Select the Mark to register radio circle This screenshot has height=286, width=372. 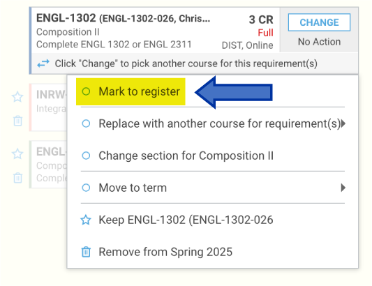[86, 91]
